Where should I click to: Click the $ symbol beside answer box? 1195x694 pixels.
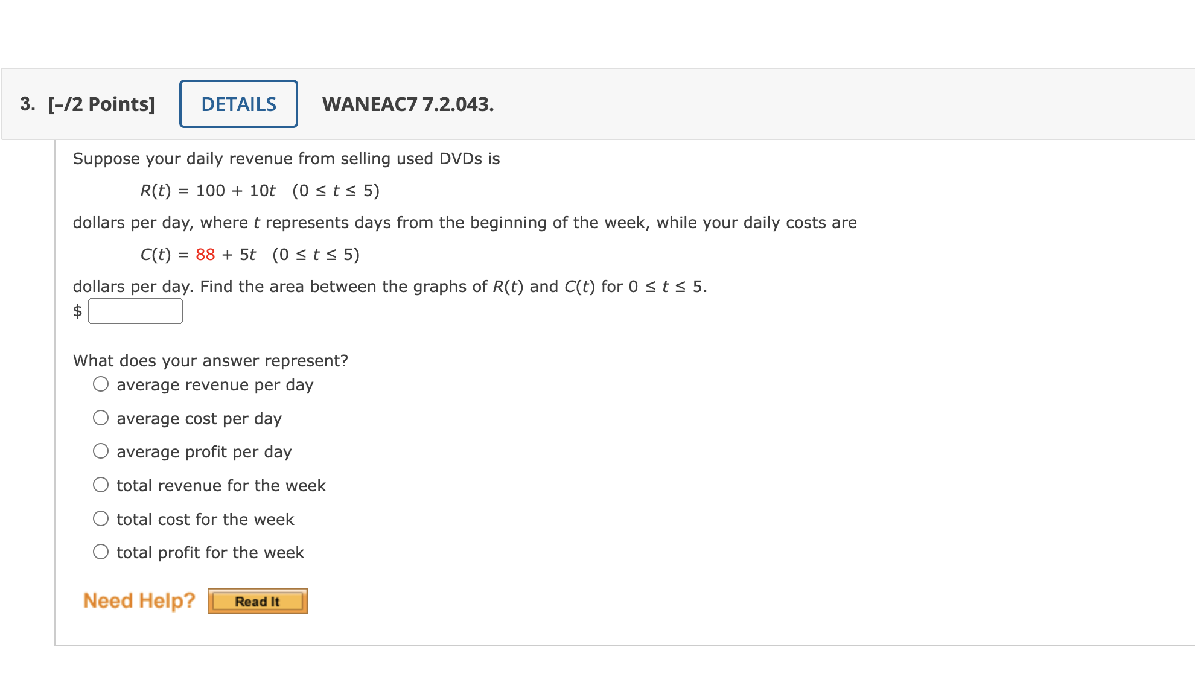(x=77, y=311)
